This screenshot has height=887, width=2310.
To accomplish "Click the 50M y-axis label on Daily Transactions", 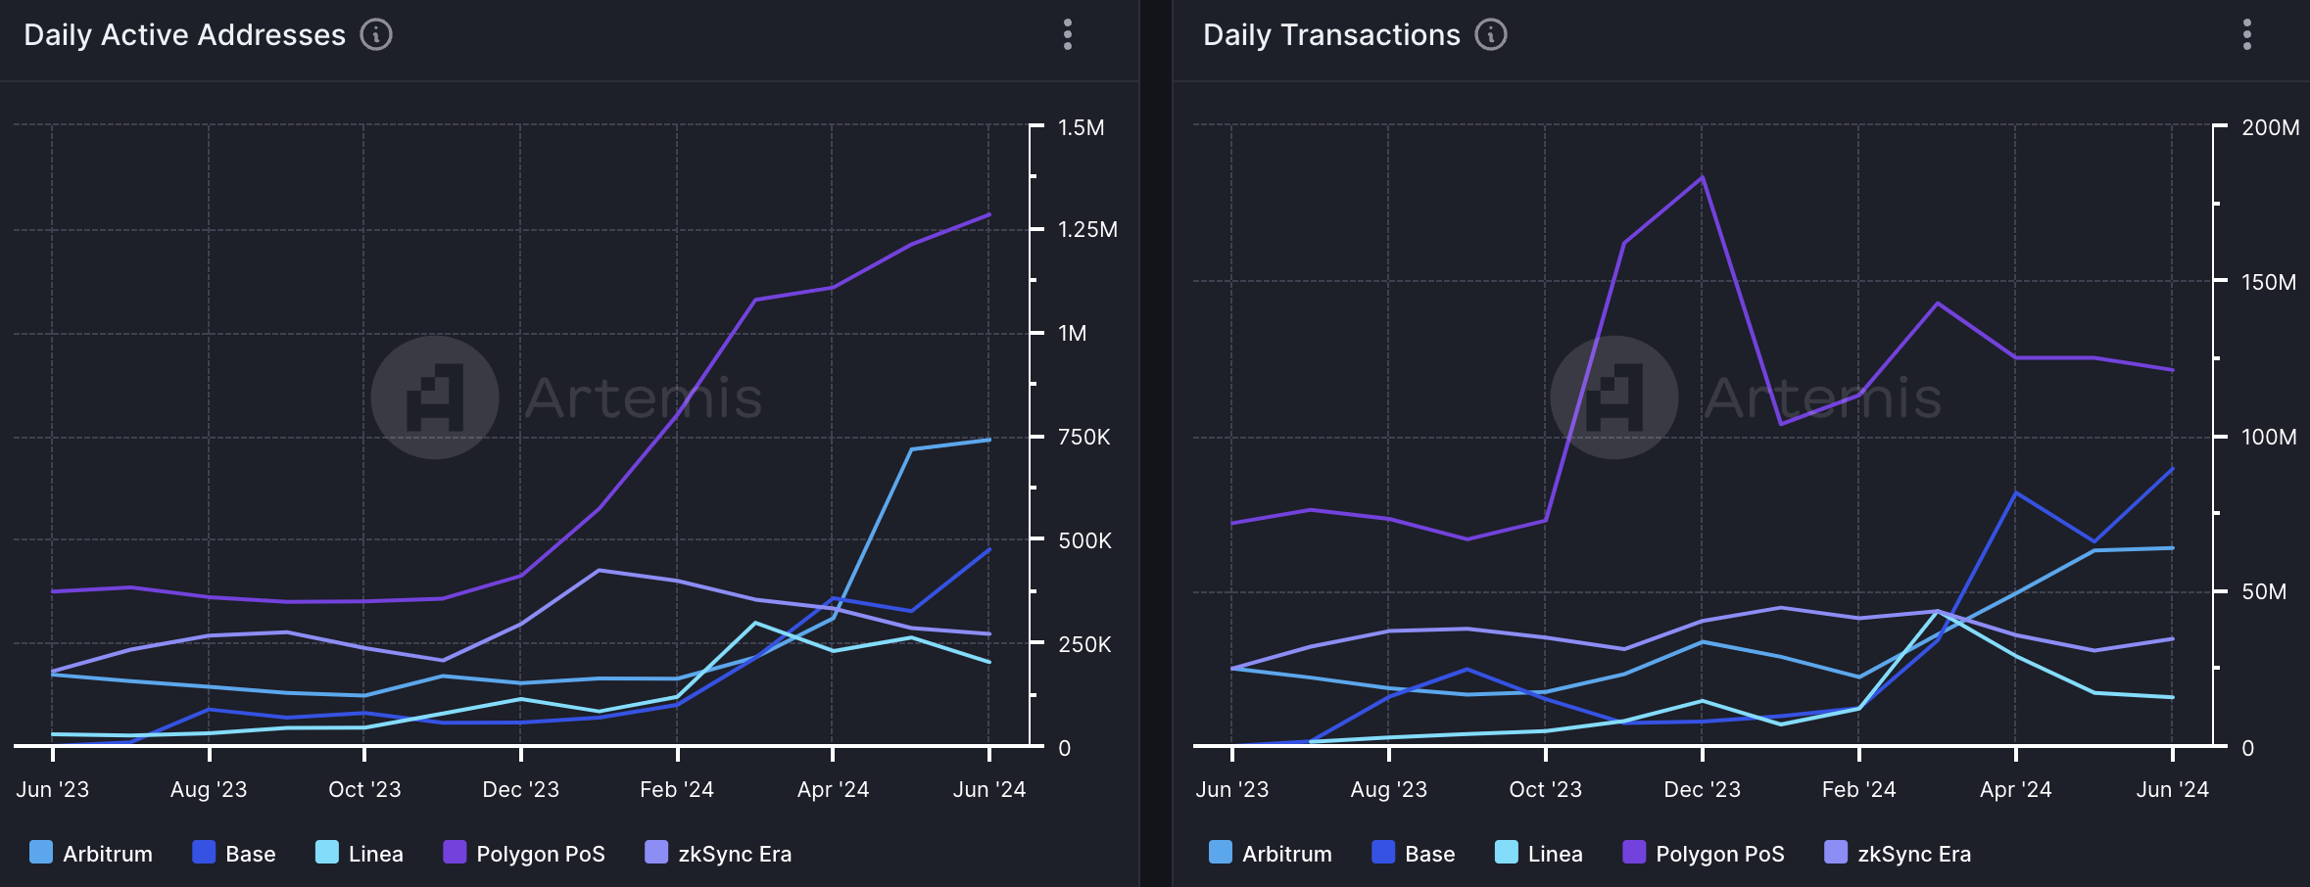I will [2264, 591].
